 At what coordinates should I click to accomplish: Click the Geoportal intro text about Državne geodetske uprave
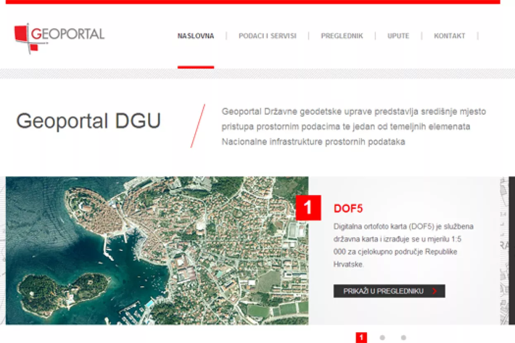click(354, 126)
